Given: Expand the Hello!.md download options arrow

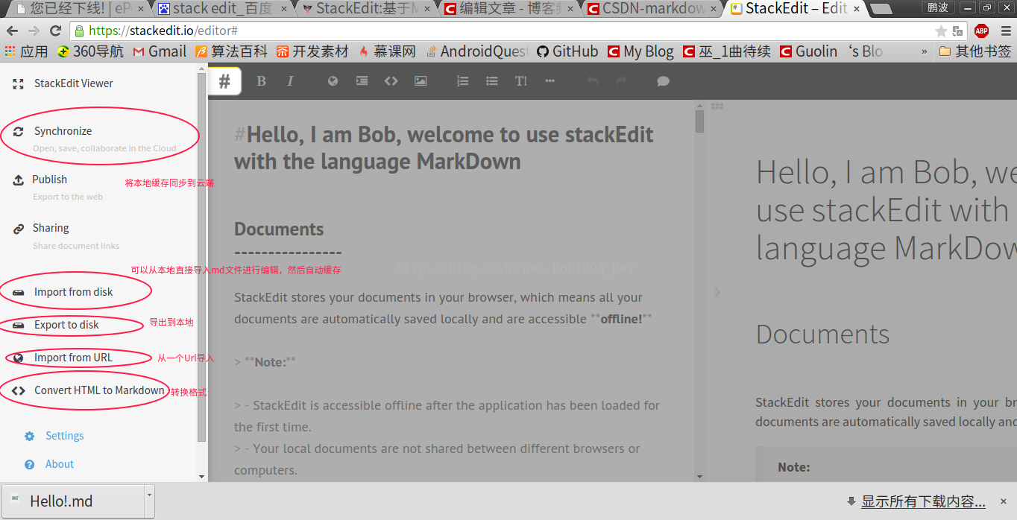Looking at the screenshot, I should point(149,494).
